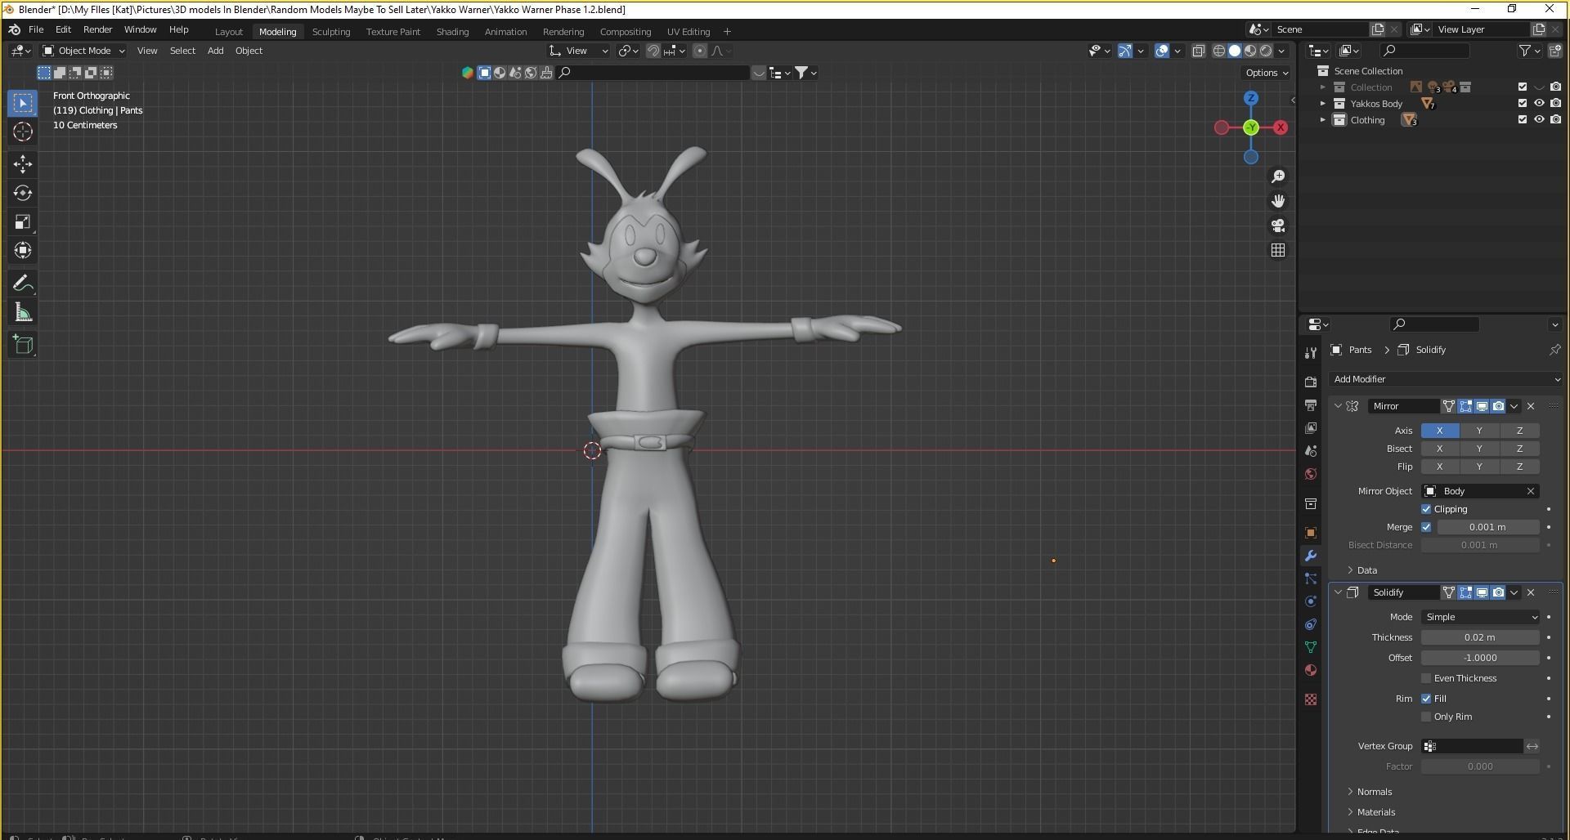This screenshot has width=1570, height=840.
Task: Click Solidify Thickness value field
Action: click(x=1480, y=637)
